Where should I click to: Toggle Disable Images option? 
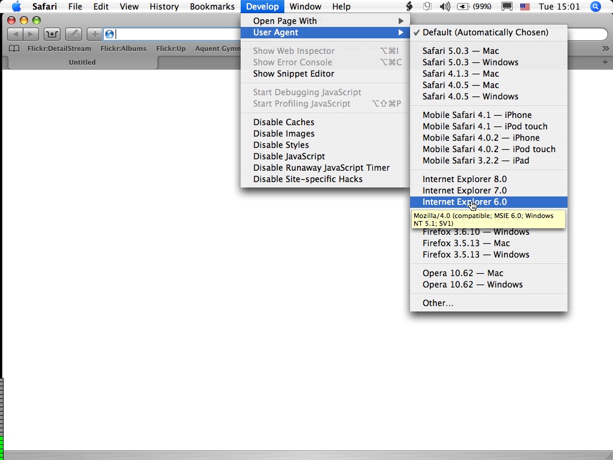[x=325, y=134]
